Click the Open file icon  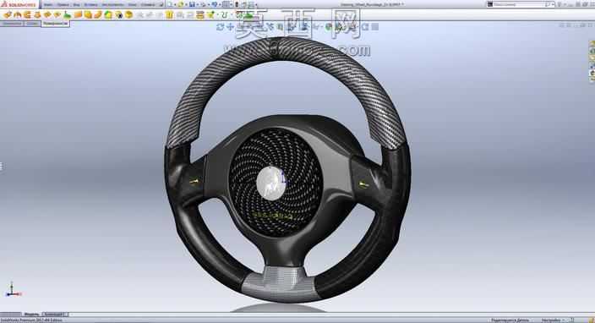click(181, 4)
